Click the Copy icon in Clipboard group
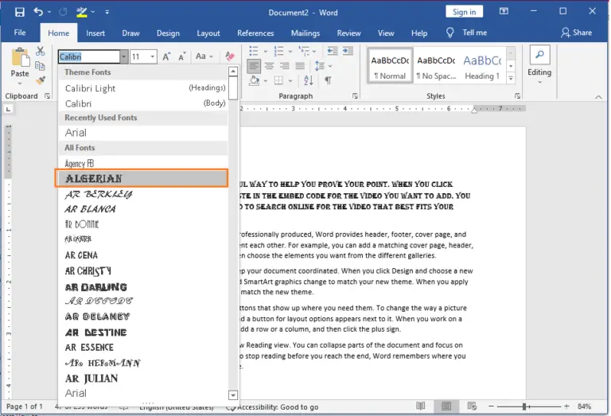Screen dimensions: 611x416 (40, 66)
